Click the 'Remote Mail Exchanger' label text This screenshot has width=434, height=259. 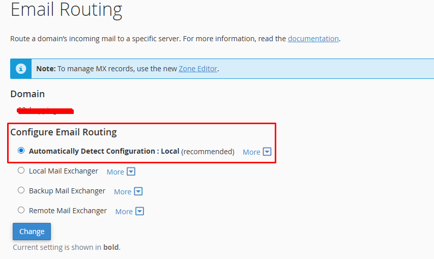coord(68,210)
